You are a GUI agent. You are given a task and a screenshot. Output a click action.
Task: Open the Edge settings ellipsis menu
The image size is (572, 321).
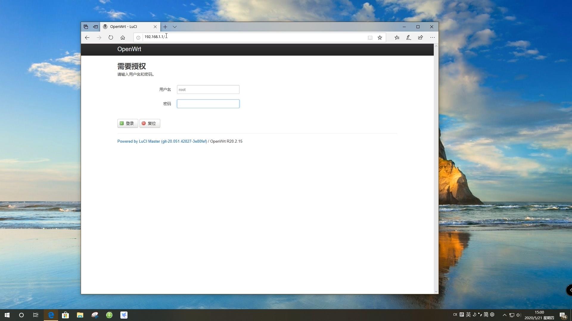(433, 37)
